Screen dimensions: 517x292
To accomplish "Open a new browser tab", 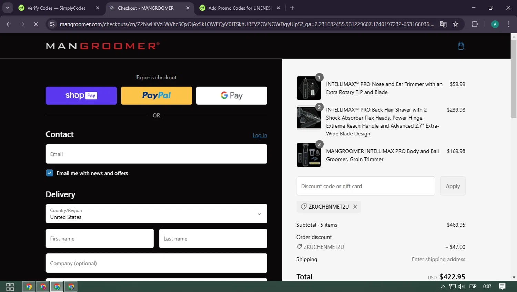I will [292, 8].
